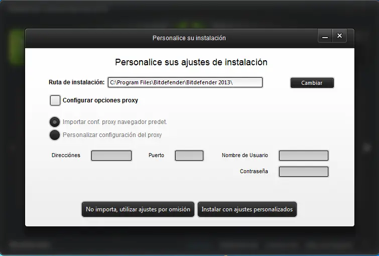
Task: Click the Personalice su instalación title bar text
Action: tap(189, 38)
